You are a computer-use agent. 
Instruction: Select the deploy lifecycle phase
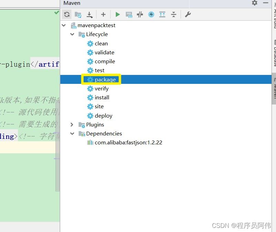[x=103, y=115]
